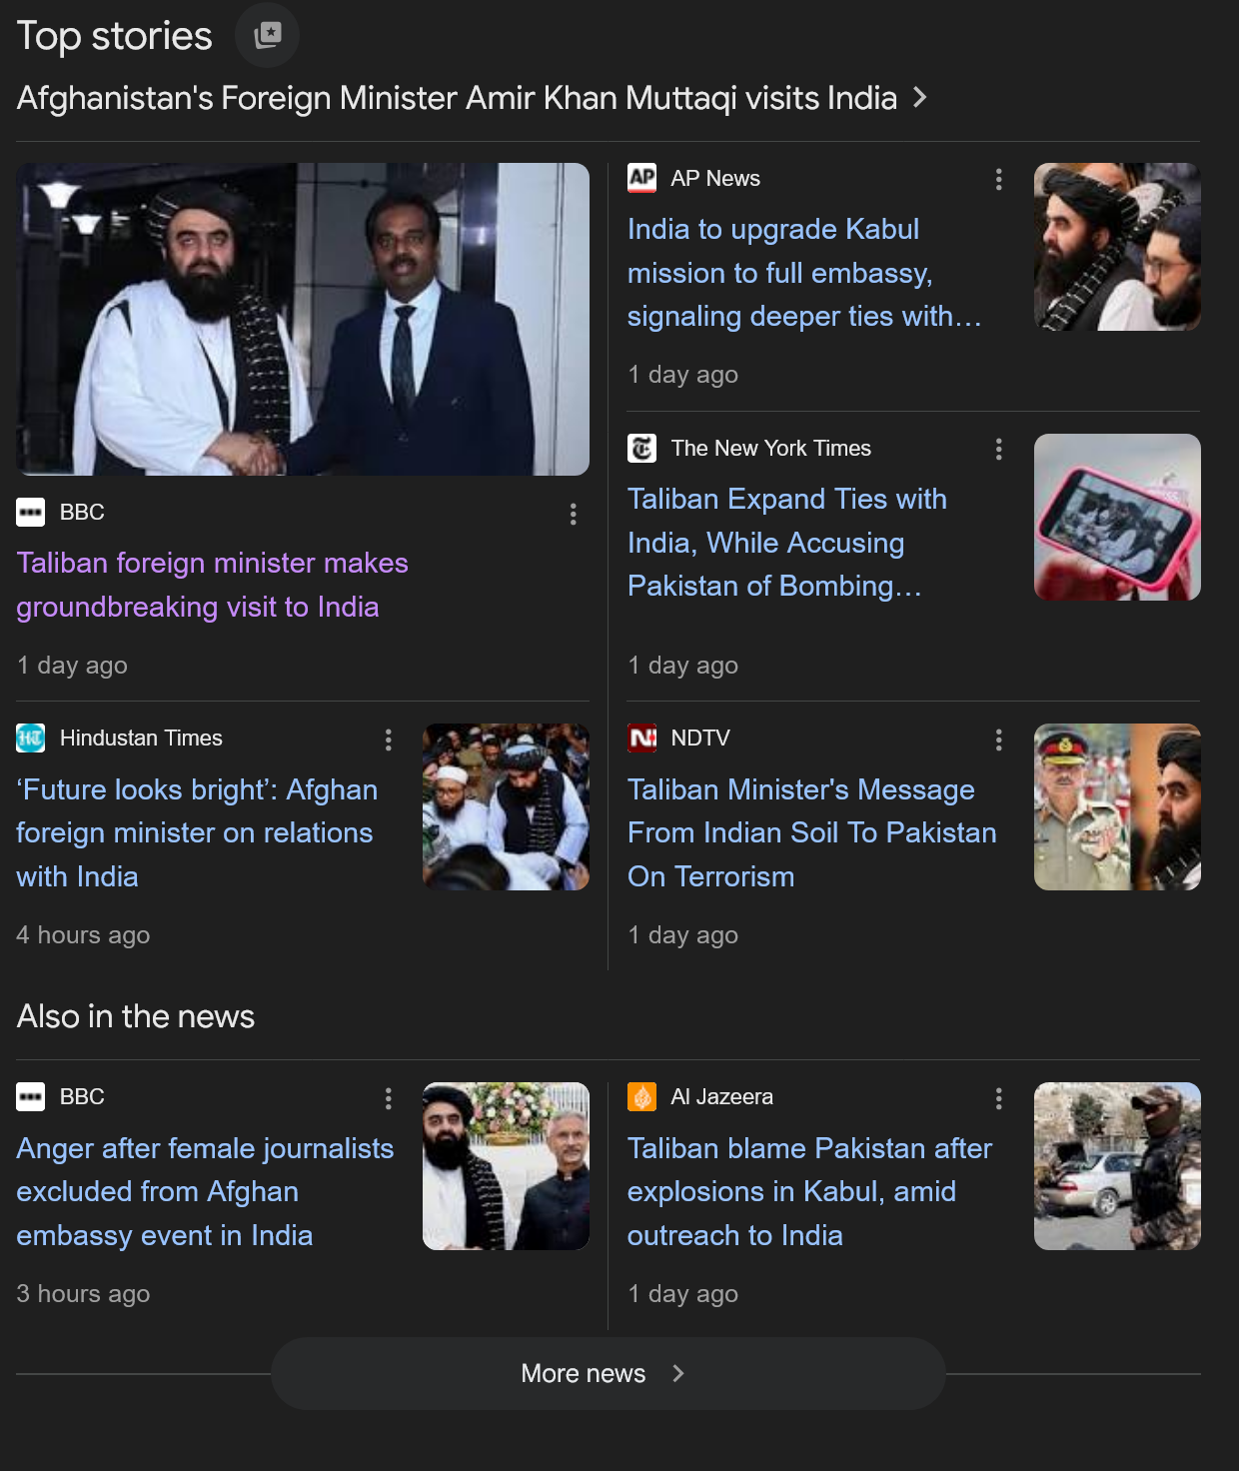1239x1471 pixels.
Task: Open the three-dot menu for NDTV story
Action: pyautogui.click(x=998, y=739)
